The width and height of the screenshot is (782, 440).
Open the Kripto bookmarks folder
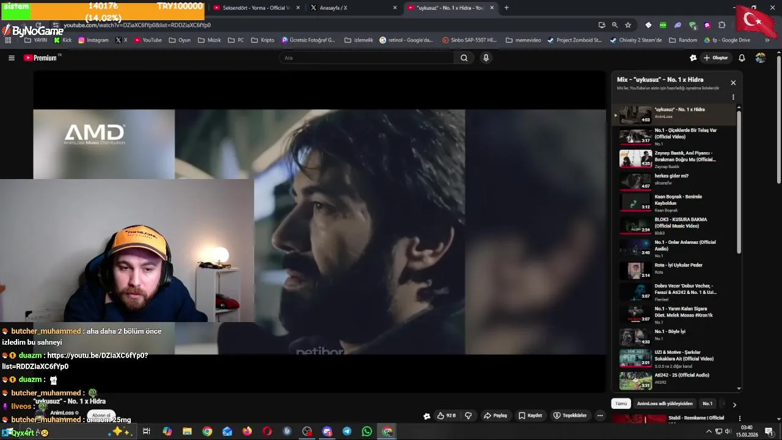click(x=263, y=40)
